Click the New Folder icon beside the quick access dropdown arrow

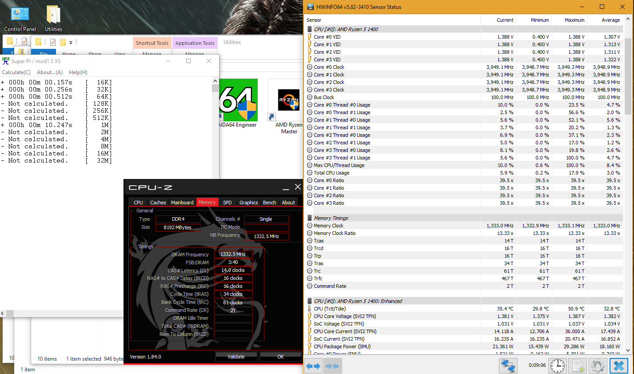click(63, 42)
